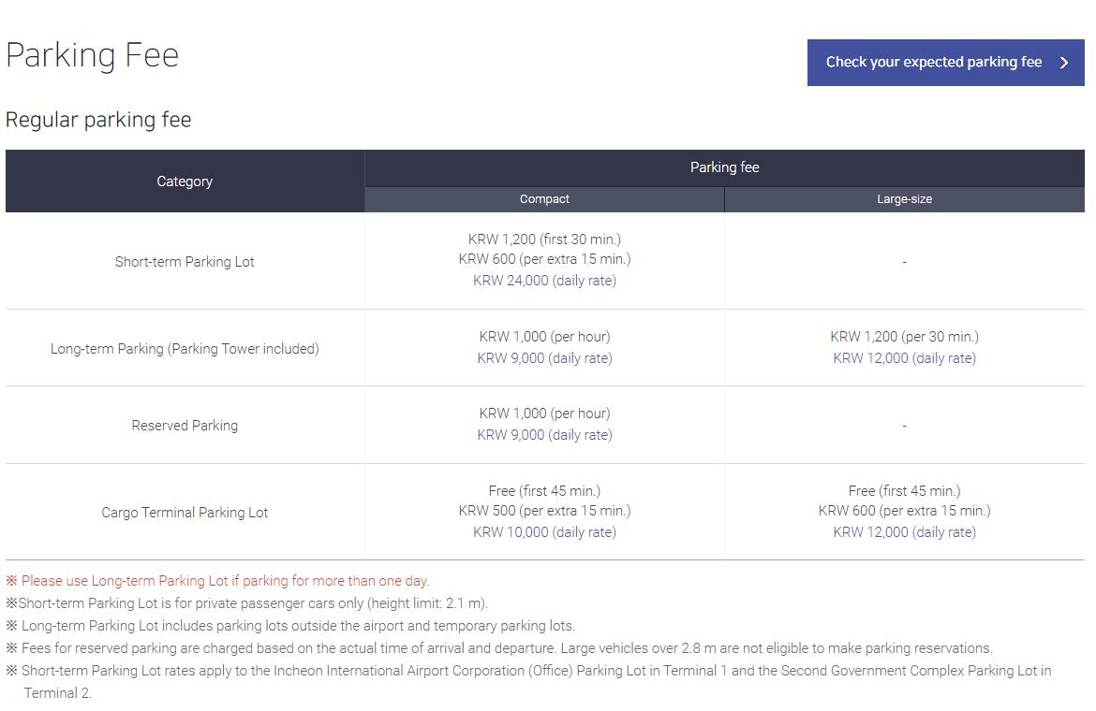Select the Category column header
The width and height of the screenshot is (1096, 711).
185,181
